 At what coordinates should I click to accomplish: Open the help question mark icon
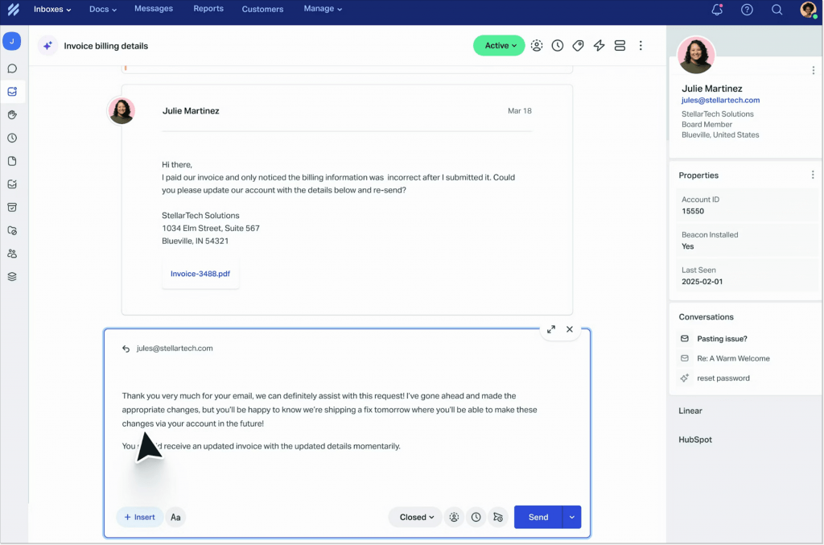747,10
